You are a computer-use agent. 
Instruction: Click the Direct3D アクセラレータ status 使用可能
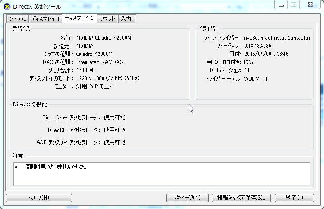114,130
